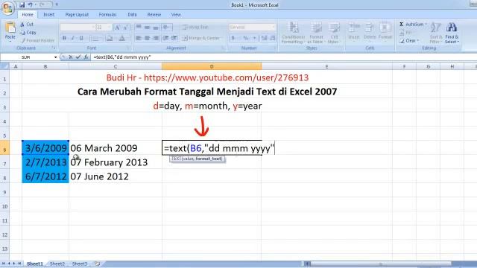Click the Align Text Left icon
Image resolution: width=477 pixels, height=268 pixels.
pyautogui.click(x=139, y=38)
